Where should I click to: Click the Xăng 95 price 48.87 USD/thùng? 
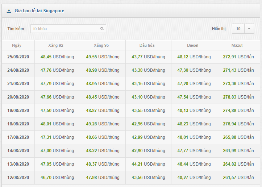click(103, 111)
